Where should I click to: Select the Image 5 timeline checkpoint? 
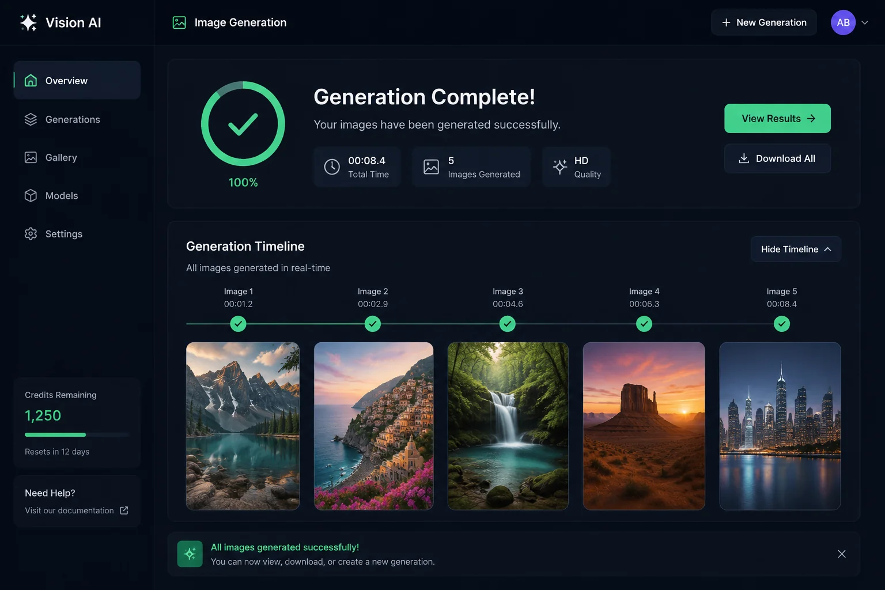[782, 324]
